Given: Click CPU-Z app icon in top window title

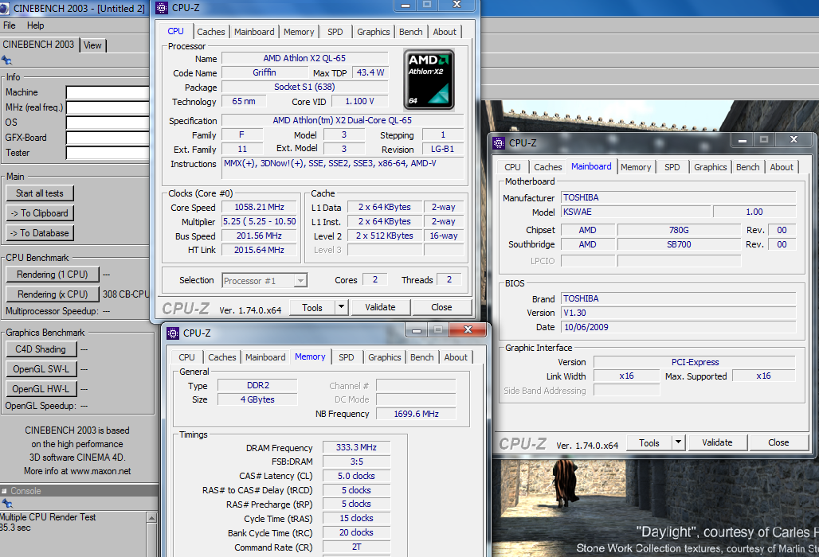Looking at the screenshot, I should [x=162, y=8].
